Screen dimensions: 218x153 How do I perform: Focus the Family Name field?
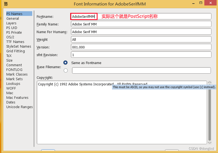141,24
